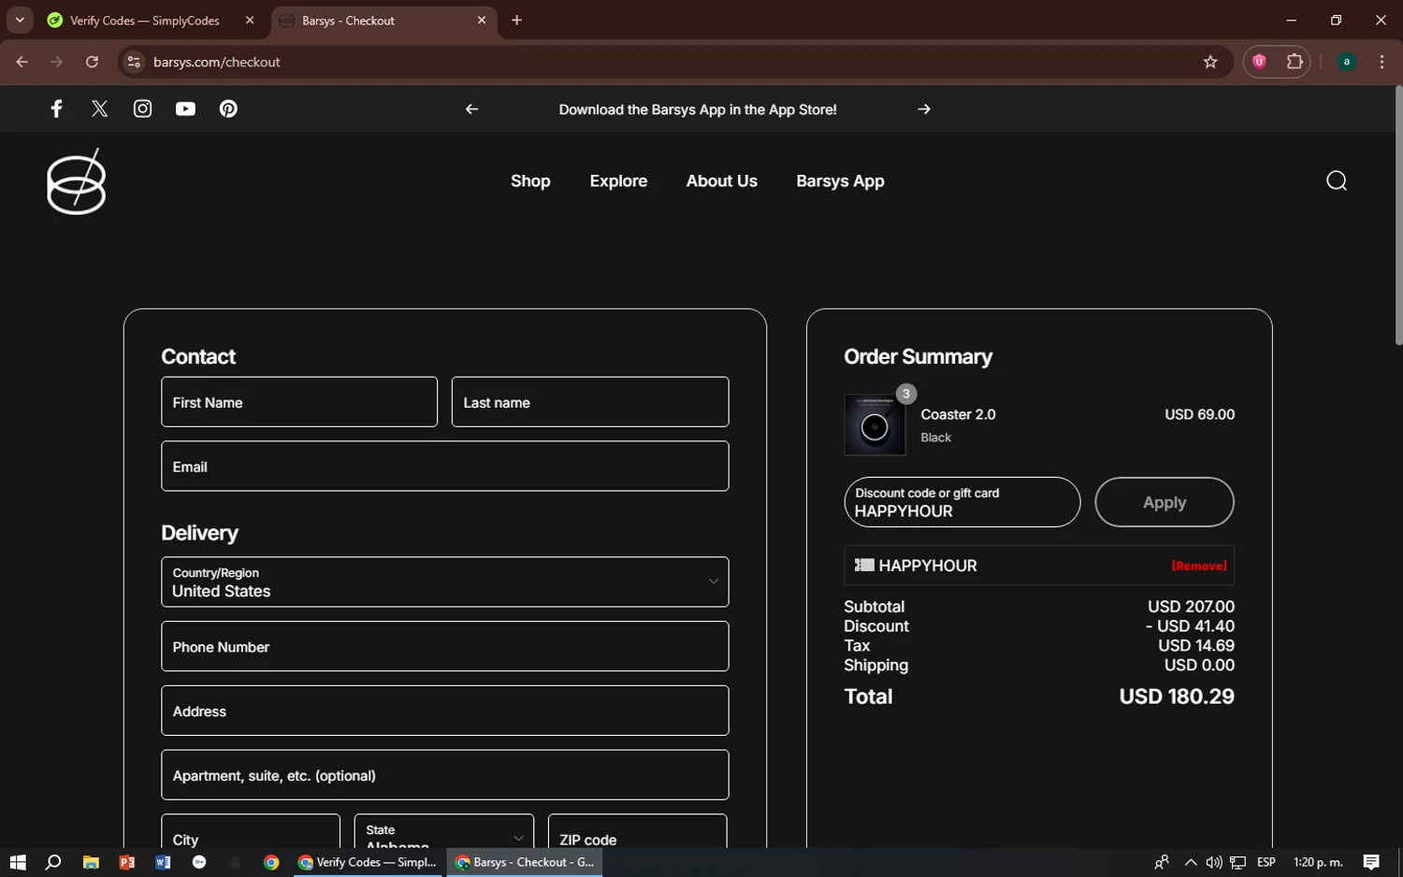Apply the discount code
This screenshot has width=1403, height=877.
coord(1164,502)
